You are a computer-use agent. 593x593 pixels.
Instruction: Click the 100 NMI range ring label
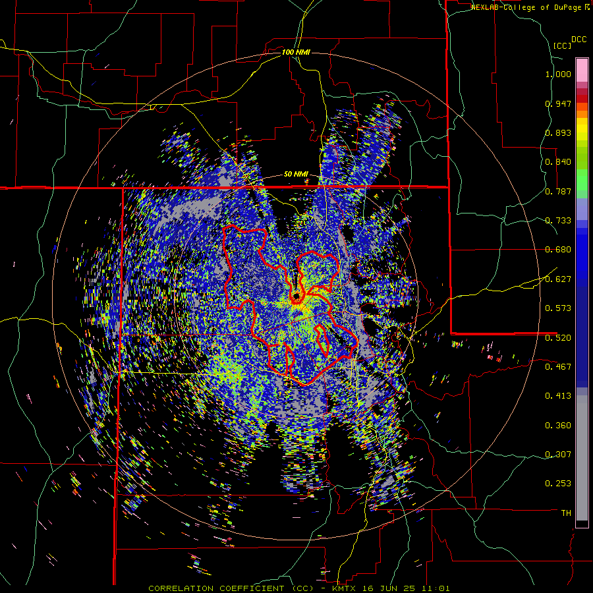296,52
